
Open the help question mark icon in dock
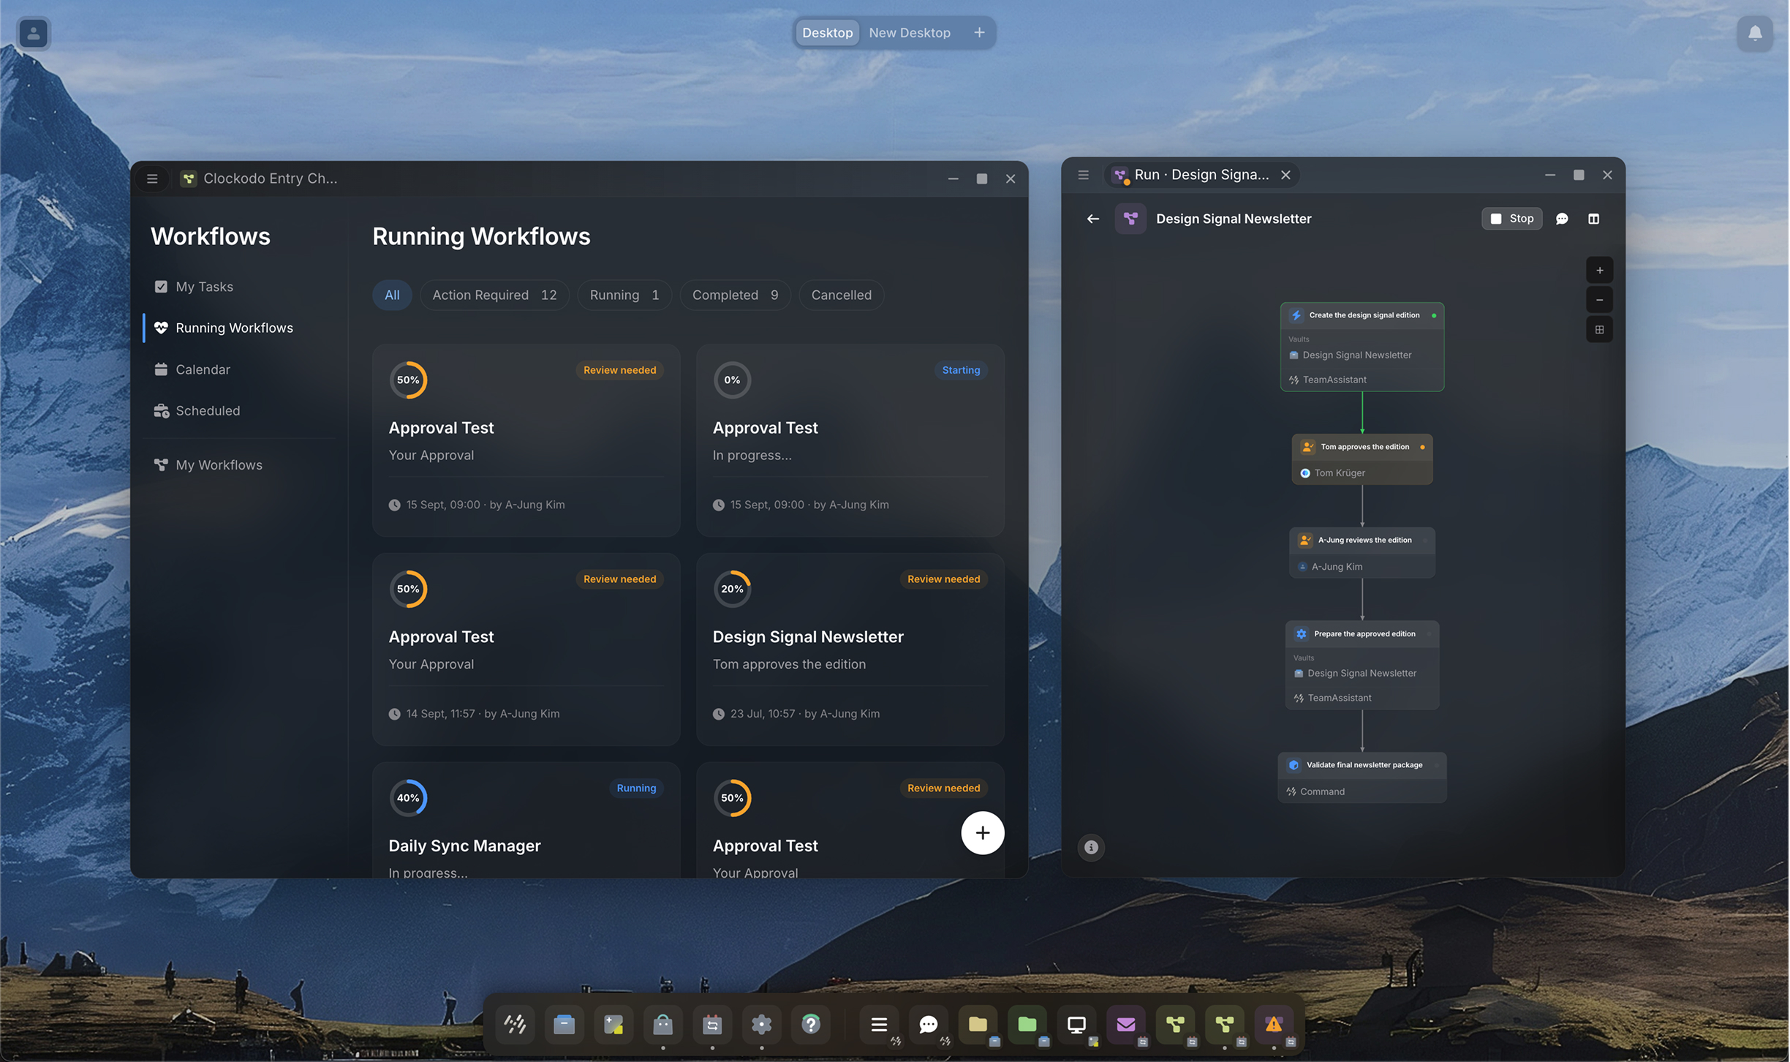pyautogui.click(x=810, y=1024)
